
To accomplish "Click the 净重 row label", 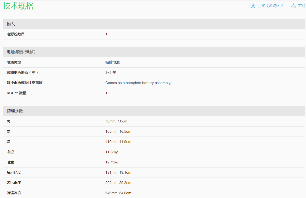I will [x=10, y=152].
